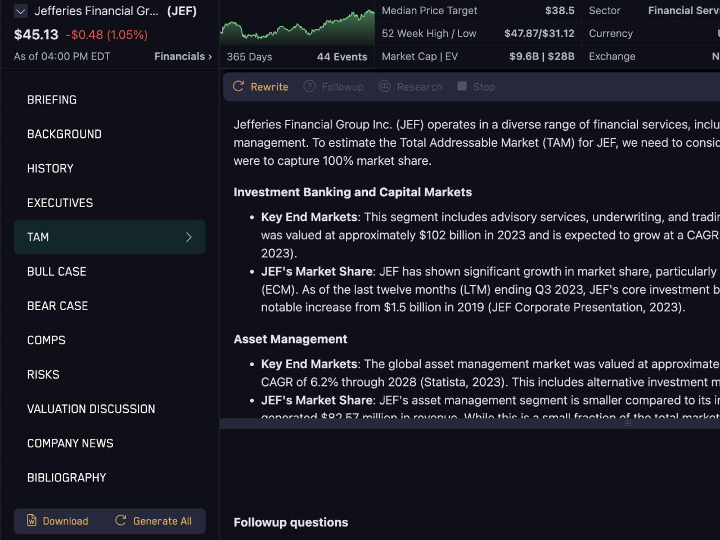Expand the Jefferies ticker dropdown chevron

click(x=21, y=11)
